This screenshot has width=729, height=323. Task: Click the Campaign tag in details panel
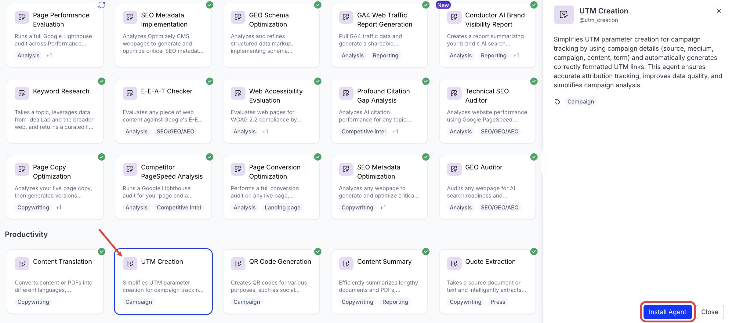click(581, 102)
